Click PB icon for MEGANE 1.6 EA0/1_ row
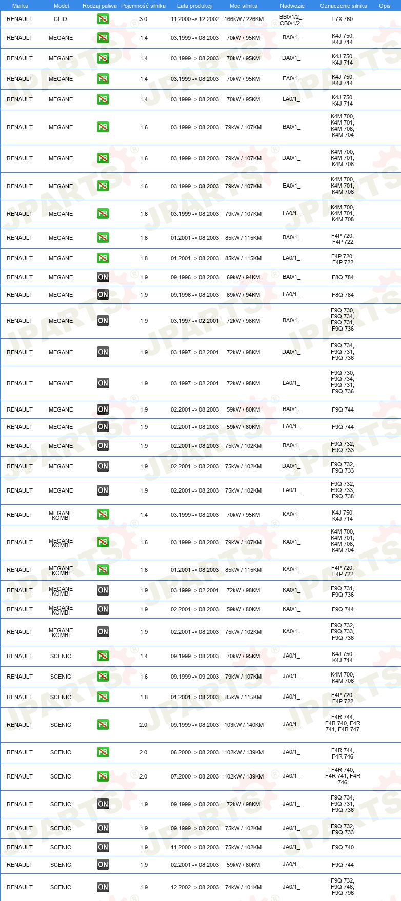 click(103, 186)
